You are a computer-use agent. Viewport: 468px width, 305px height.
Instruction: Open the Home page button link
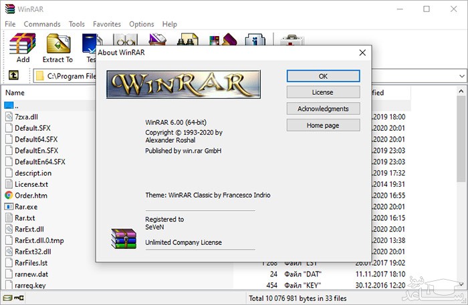click(323, 125)
